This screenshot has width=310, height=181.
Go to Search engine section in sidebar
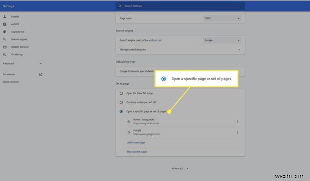click(x=19, y=39)
